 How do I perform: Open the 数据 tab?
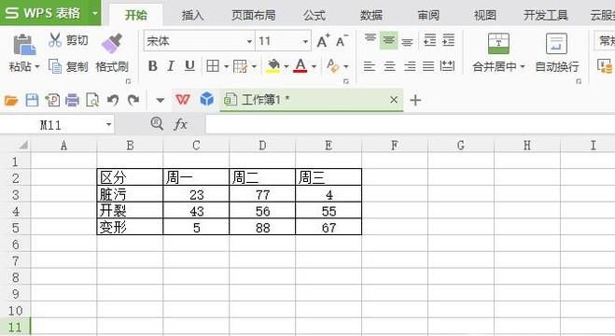tap(371, 15)
